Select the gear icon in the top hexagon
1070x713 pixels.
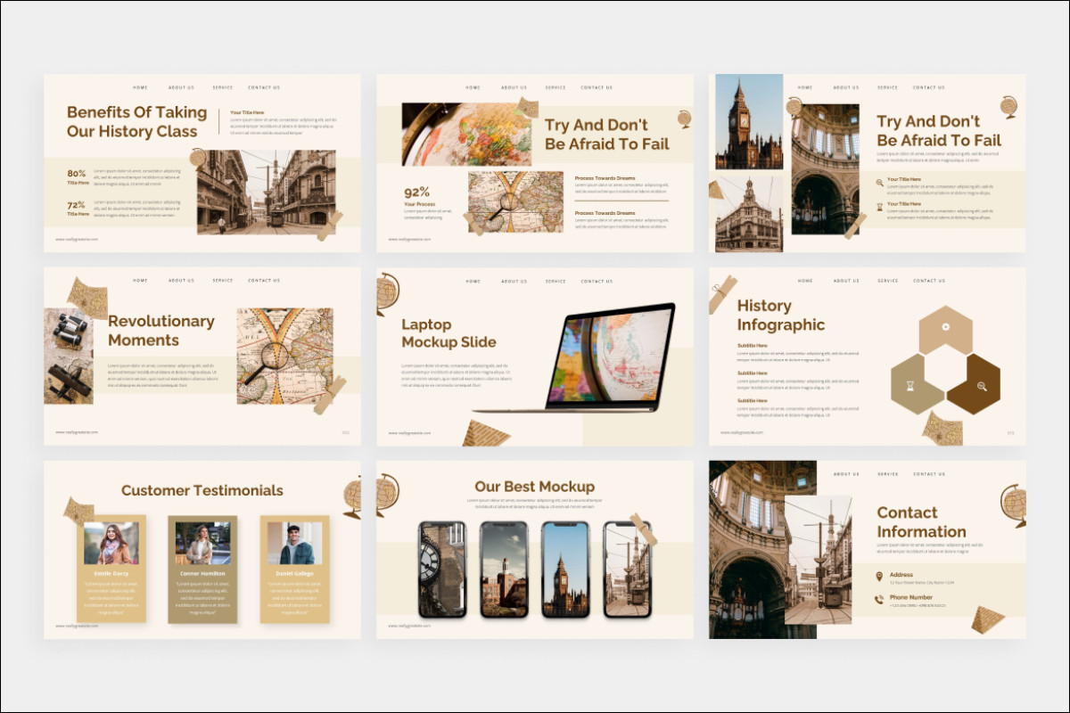tap(946, 327)
